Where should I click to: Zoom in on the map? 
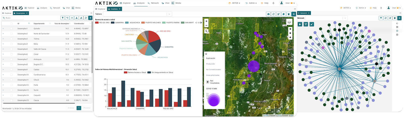click(206, 21)
